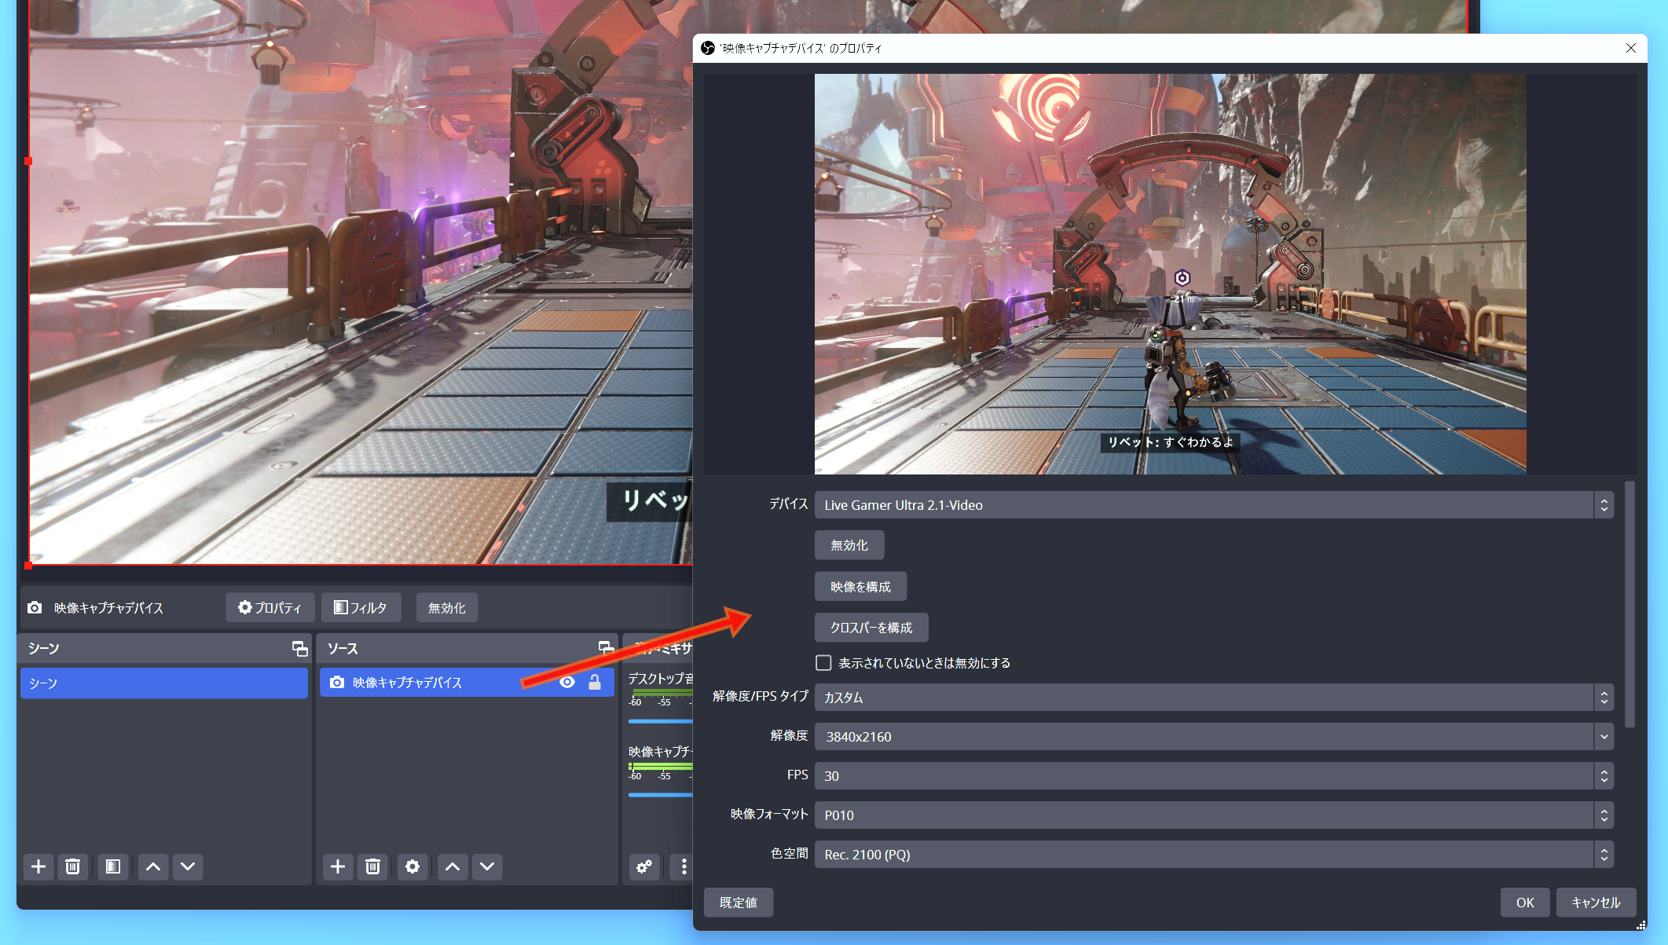
Task: Click 映像キャプチャデバイス label in source toolbar
Action: (108, 608)
